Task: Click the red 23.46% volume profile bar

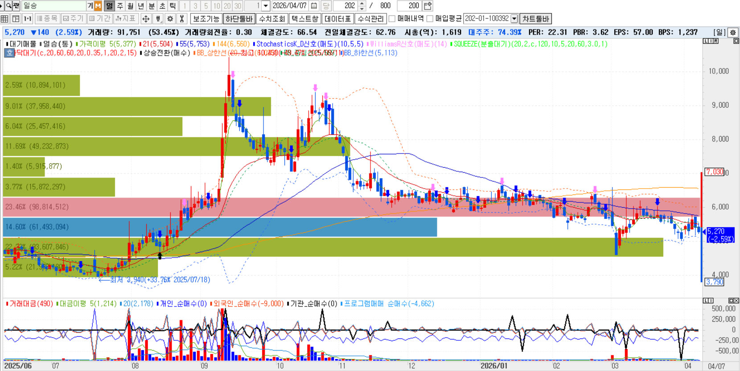Action: (x=352, y=207)
